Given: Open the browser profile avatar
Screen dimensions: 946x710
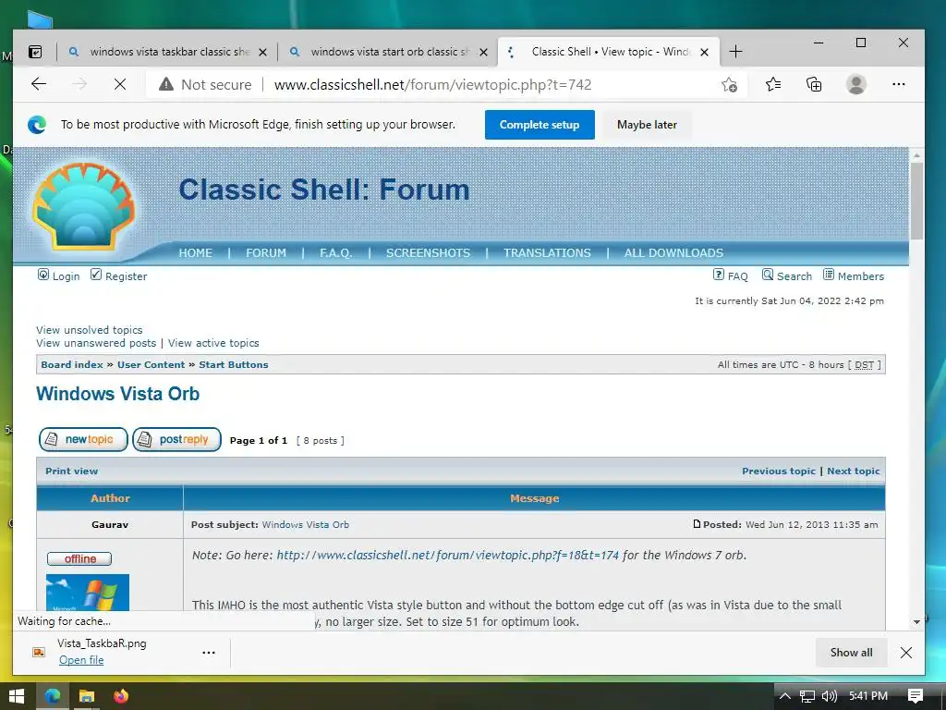Looking at the screenshot, I should point(855,84).
